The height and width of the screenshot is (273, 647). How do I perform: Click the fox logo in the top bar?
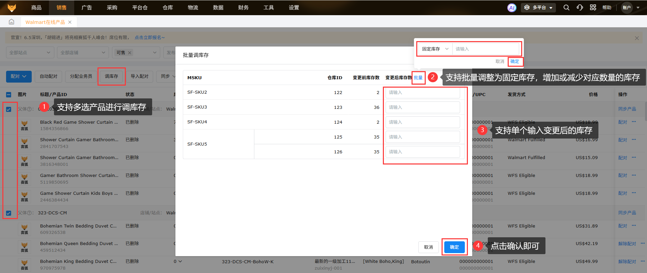pyautogui.click(x=12, y=7)
